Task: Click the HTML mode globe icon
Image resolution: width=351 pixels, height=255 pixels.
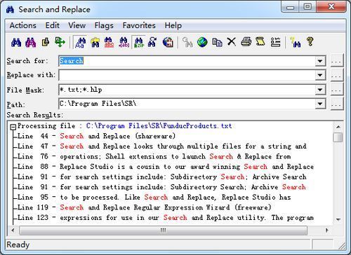Action: (x=168, y=42)
